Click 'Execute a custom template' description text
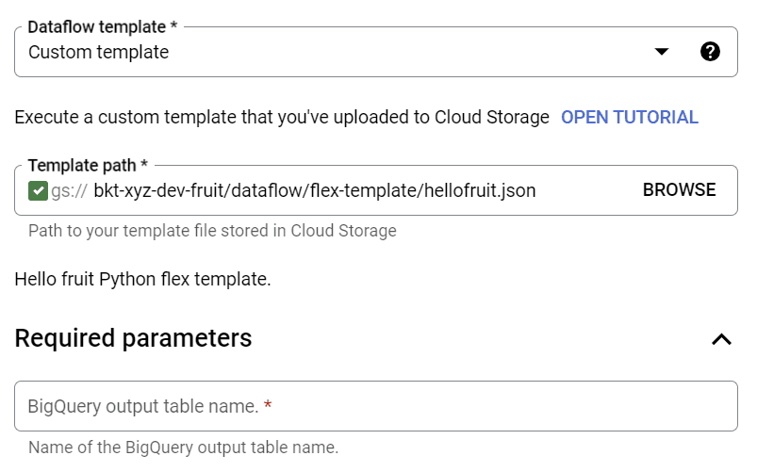Viewport: 757px width, 472px height. tap(282, 117)
